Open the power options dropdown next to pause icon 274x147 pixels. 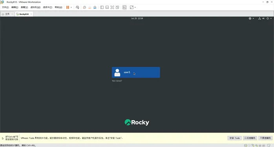tap(71, 7)
